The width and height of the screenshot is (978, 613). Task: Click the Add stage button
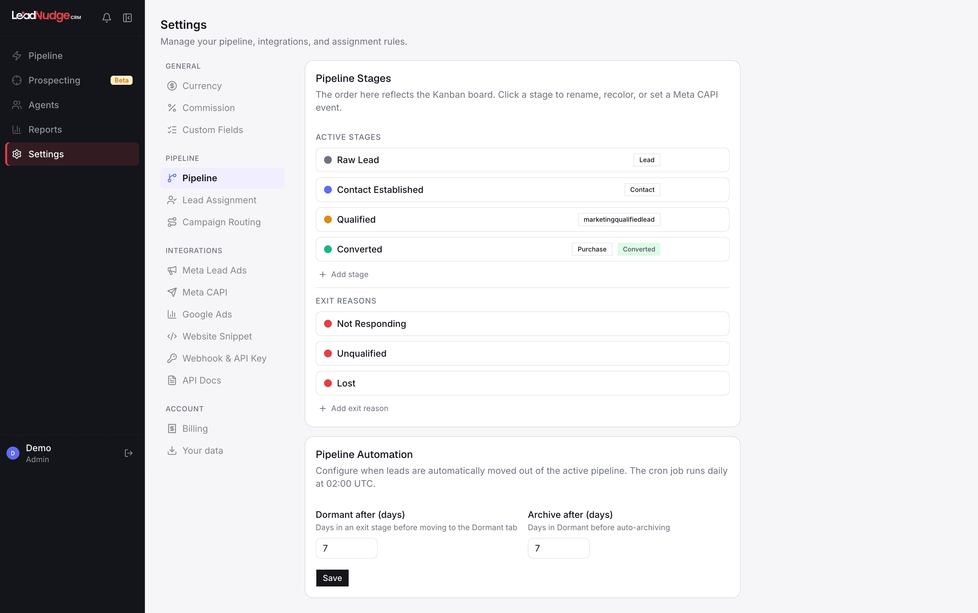coord(344,274)
